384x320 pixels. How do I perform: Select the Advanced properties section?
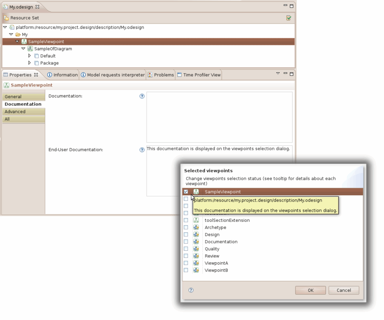pos(23,112)
